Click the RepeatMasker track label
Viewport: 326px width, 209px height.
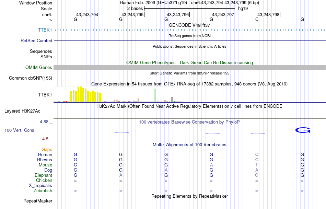38,201
